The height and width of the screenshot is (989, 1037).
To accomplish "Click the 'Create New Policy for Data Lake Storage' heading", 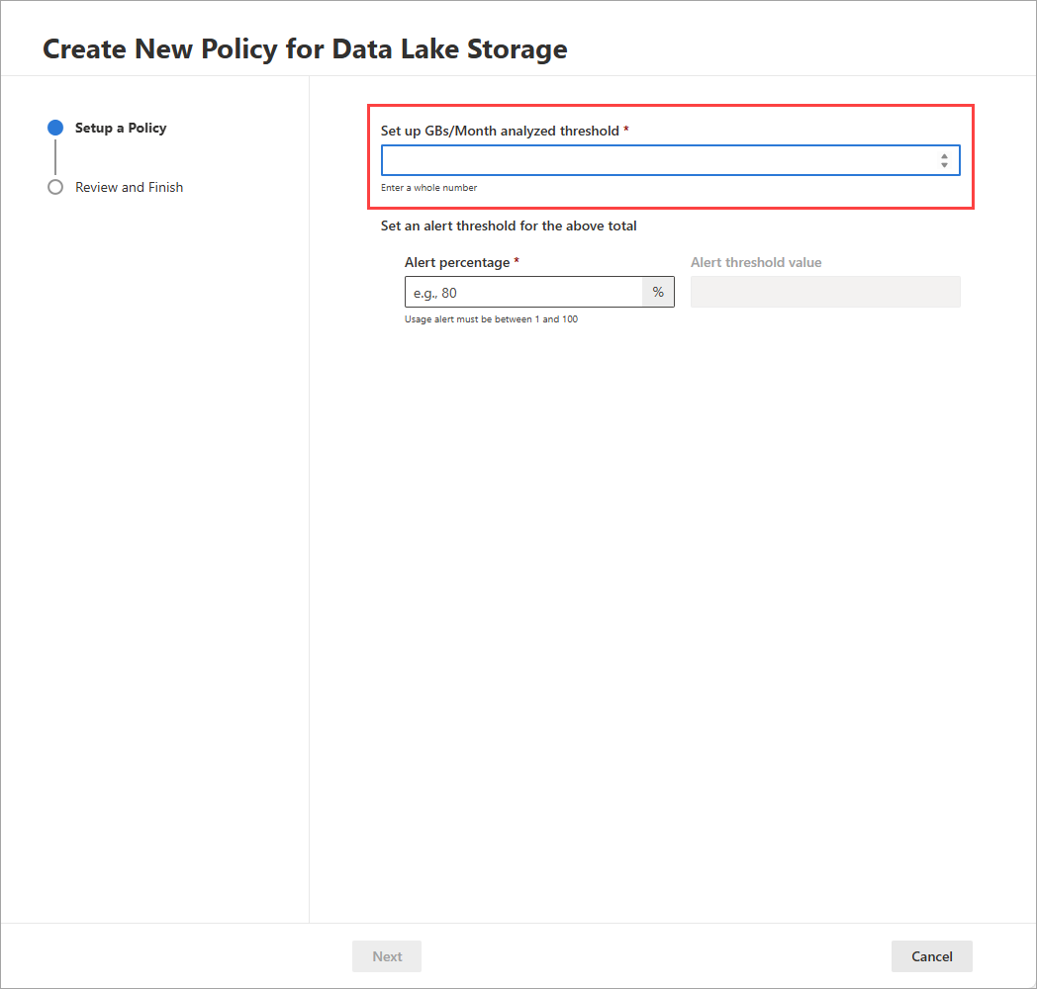I will 305,48.
